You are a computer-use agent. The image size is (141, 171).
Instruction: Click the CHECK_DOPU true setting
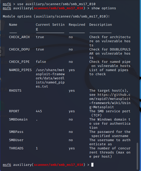pos(40,49)
